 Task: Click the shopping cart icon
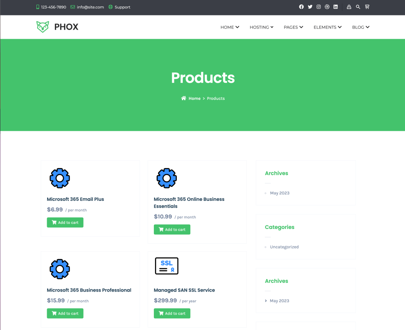tap(367, 7)
